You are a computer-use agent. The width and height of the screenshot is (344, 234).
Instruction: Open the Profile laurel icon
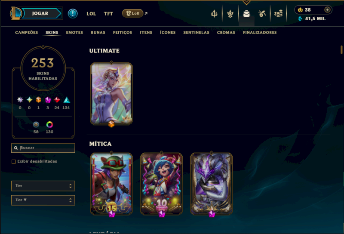point(230,14)
